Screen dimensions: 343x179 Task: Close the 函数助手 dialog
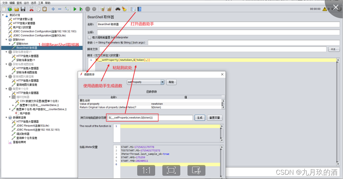(222, 74)
